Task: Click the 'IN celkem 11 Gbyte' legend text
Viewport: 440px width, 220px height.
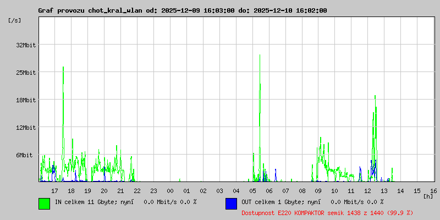Action: coord(86,202)
